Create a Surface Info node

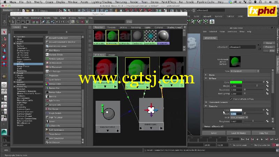tap(63, 126)
